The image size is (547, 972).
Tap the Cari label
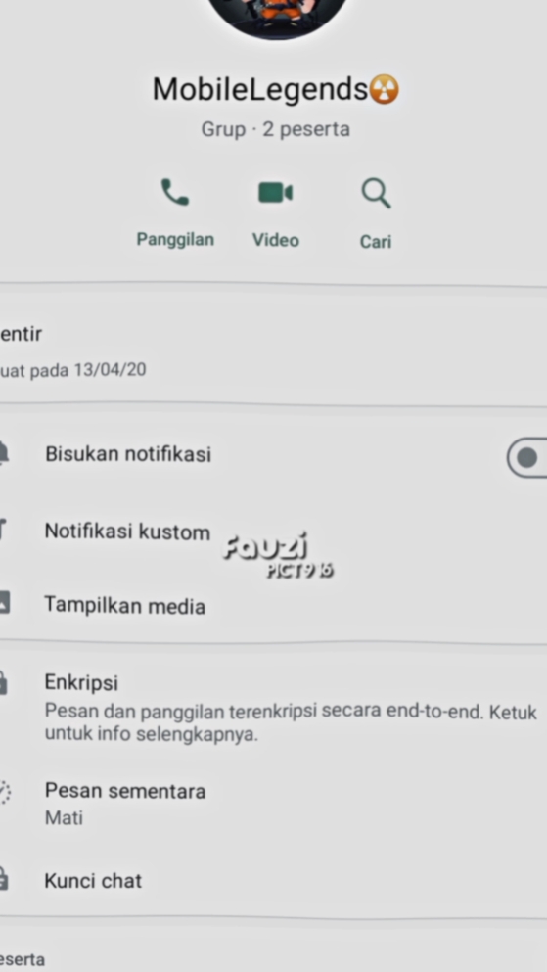[x=376, y=241]
